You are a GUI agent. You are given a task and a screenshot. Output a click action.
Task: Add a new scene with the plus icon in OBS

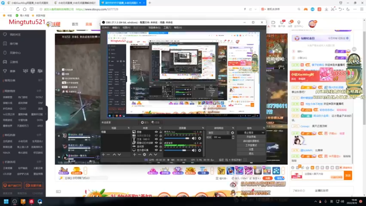(x=103, y=155)
